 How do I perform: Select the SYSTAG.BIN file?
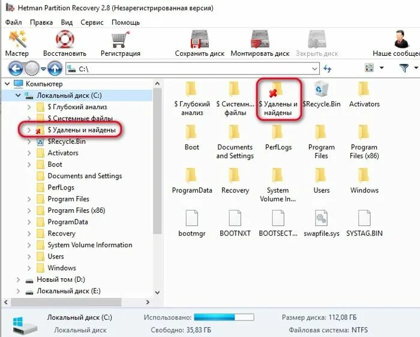(x=364, y=224)
